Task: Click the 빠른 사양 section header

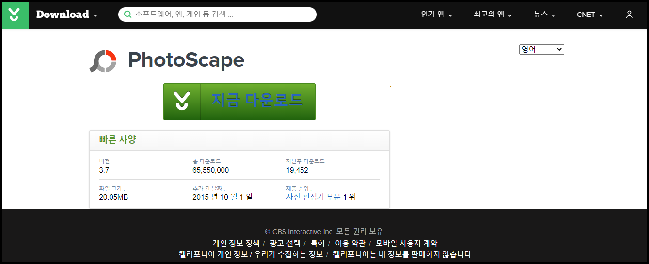Action: 118,140
